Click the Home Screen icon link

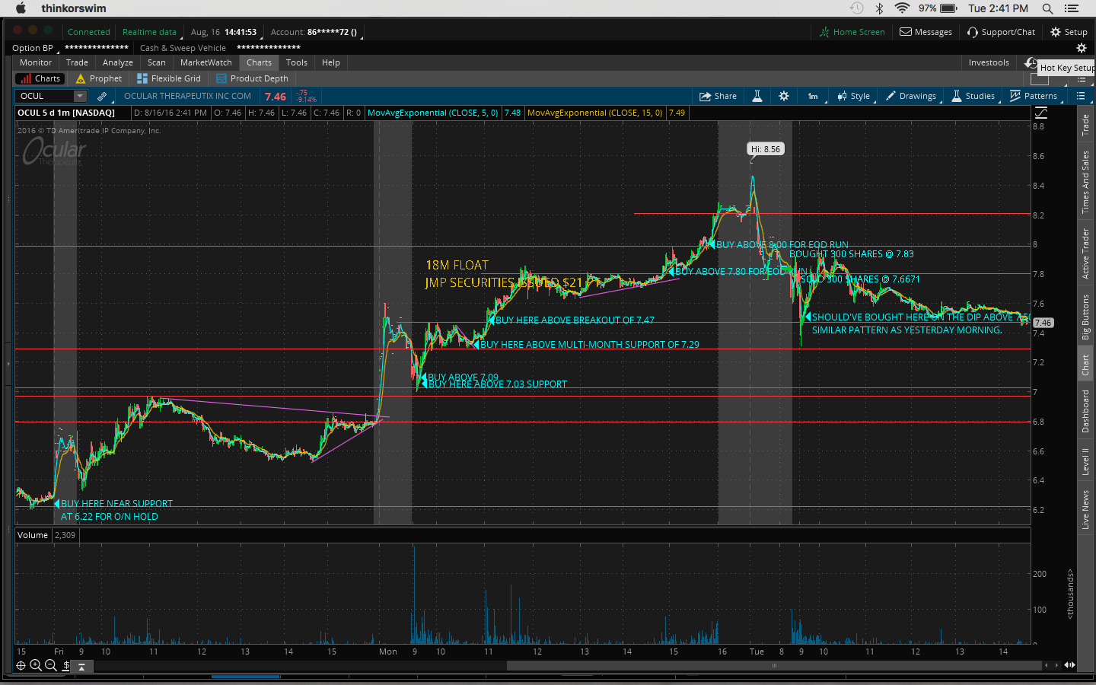point(852,32)
